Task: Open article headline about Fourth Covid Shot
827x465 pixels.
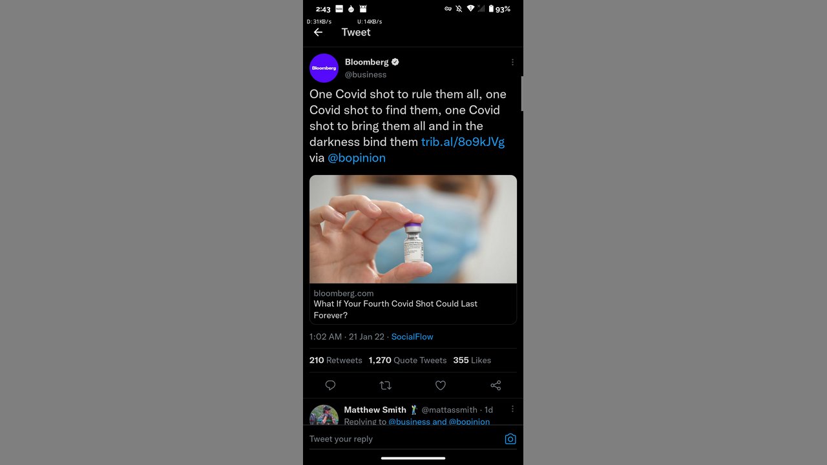Action: (395, 309)
